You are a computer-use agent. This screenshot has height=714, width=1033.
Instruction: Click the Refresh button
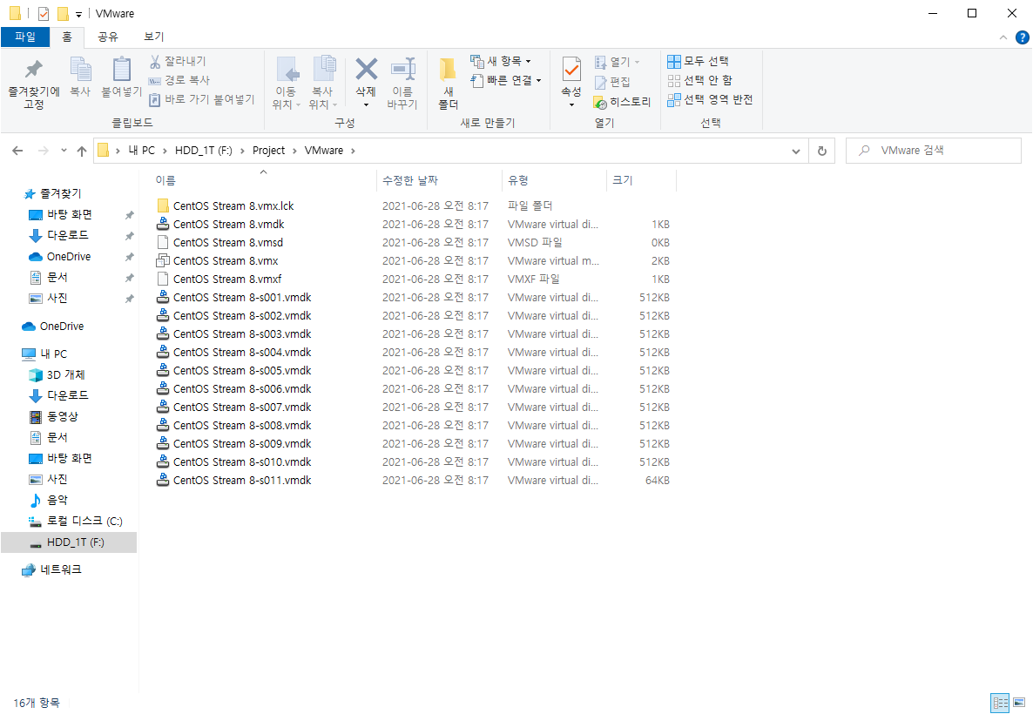click(x=822, y=151)
